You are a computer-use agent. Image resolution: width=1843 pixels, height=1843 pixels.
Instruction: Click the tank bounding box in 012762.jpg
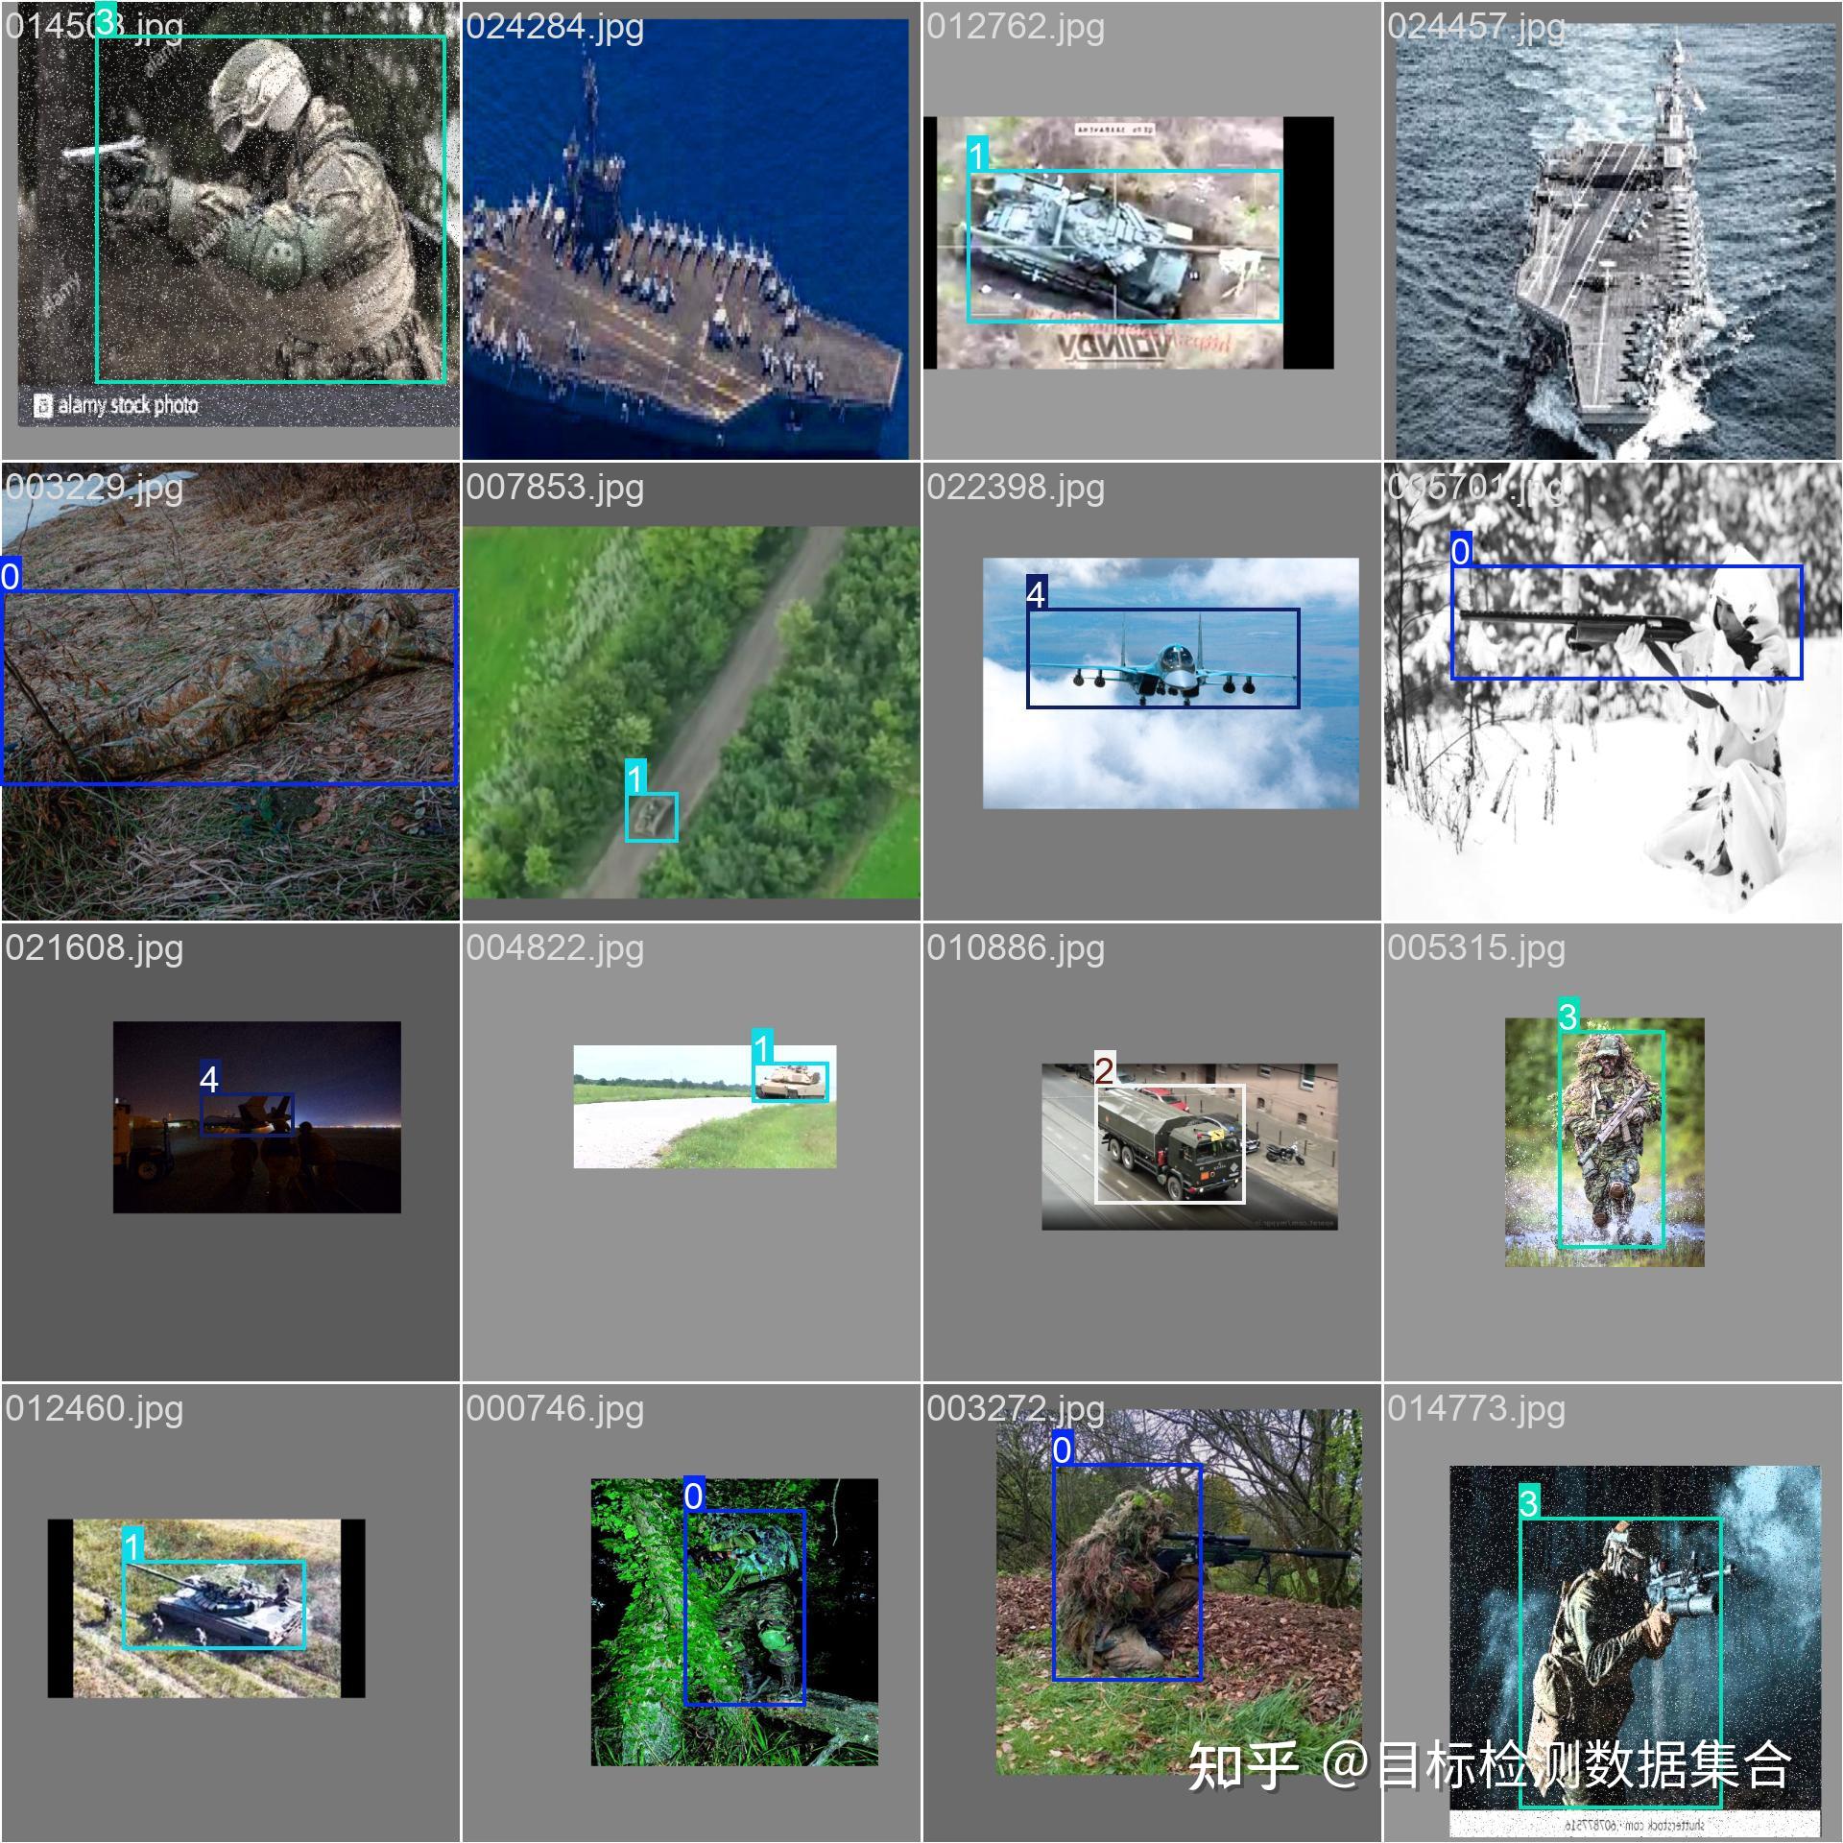[1124, 246]
